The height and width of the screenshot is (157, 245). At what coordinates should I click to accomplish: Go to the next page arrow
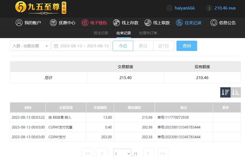coord(149,153)
